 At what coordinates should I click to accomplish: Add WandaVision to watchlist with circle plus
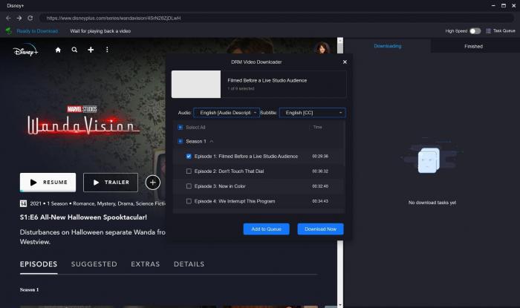pos(153,183)
